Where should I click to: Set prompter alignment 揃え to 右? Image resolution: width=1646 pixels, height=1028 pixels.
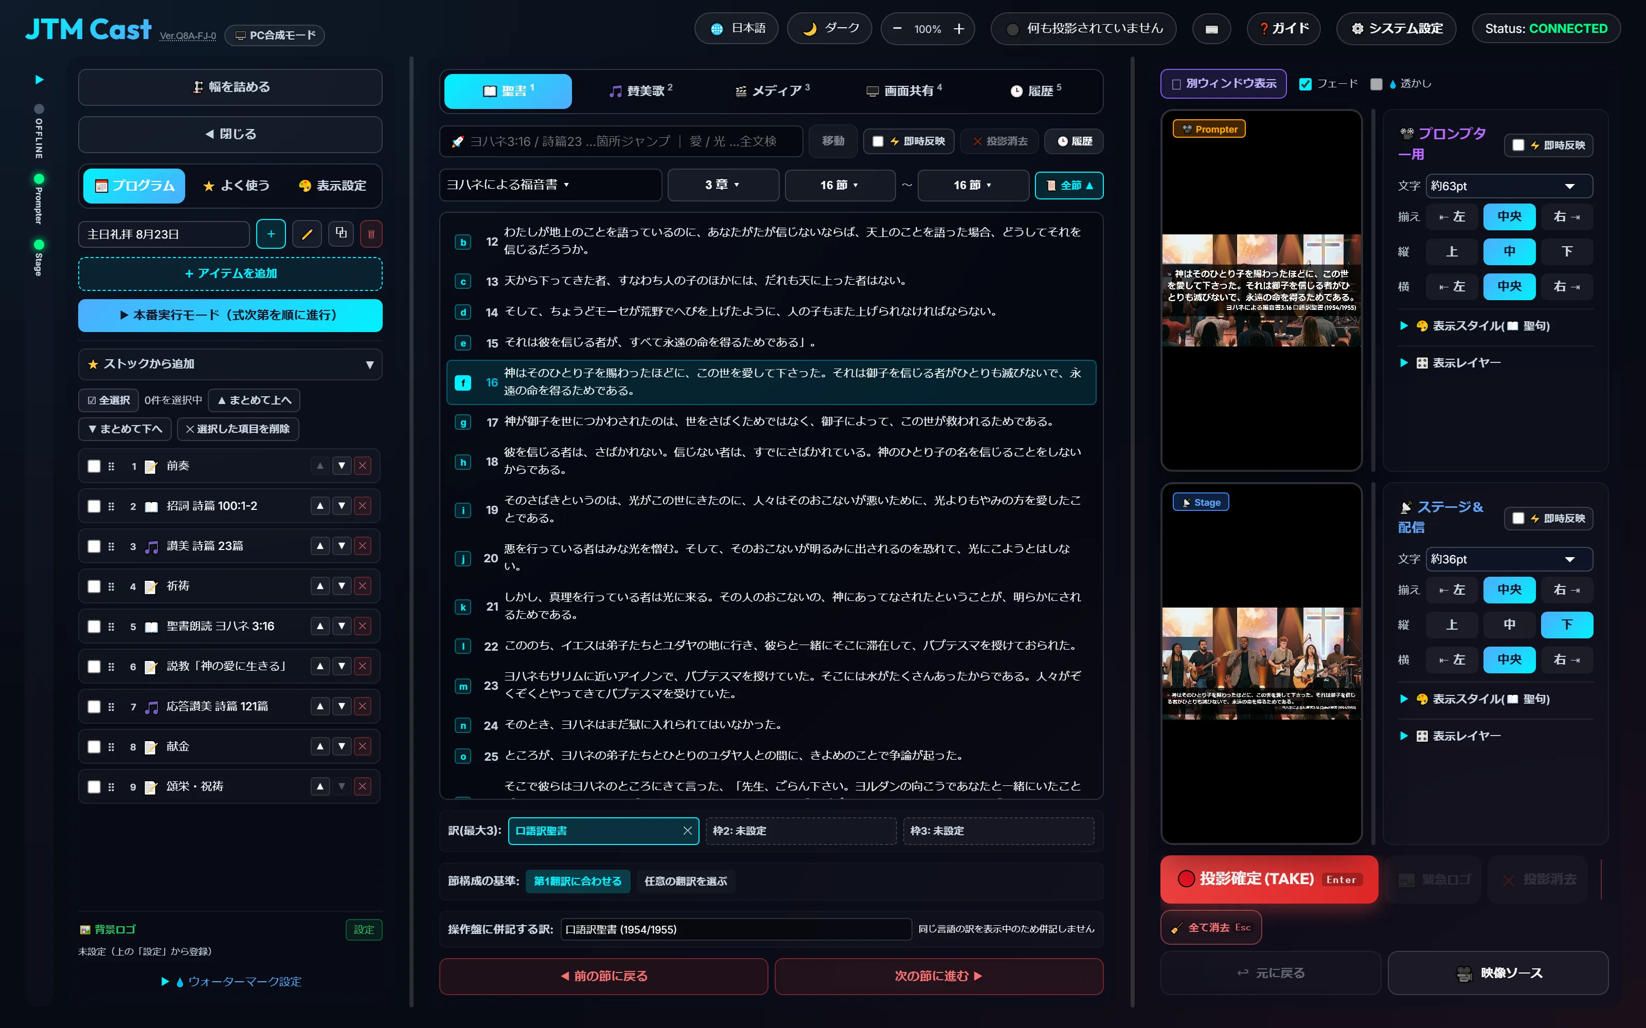pyautogui.click(x=1566, y=217)
